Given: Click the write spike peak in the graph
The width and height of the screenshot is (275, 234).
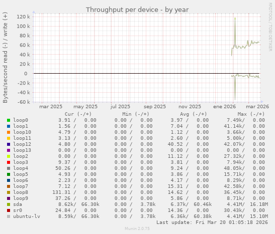Looking at the screenshot, I should pyautogui.click(x=235, y=18).
